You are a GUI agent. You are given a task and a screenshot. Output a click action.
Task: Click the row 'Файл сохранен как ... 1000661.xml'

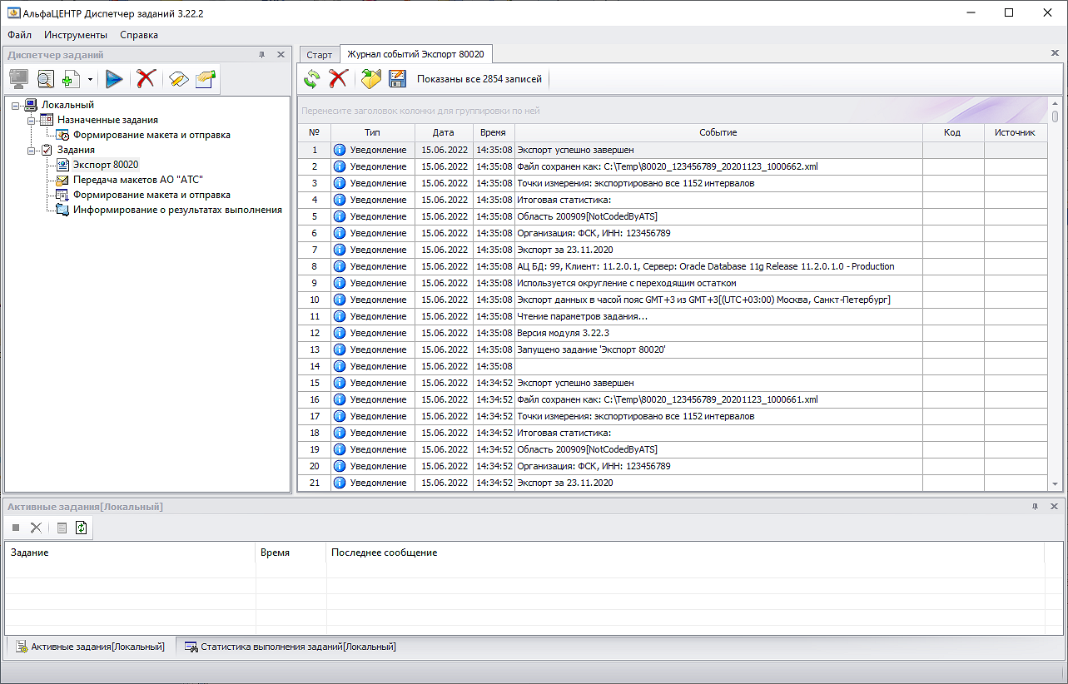pos(673,399)
